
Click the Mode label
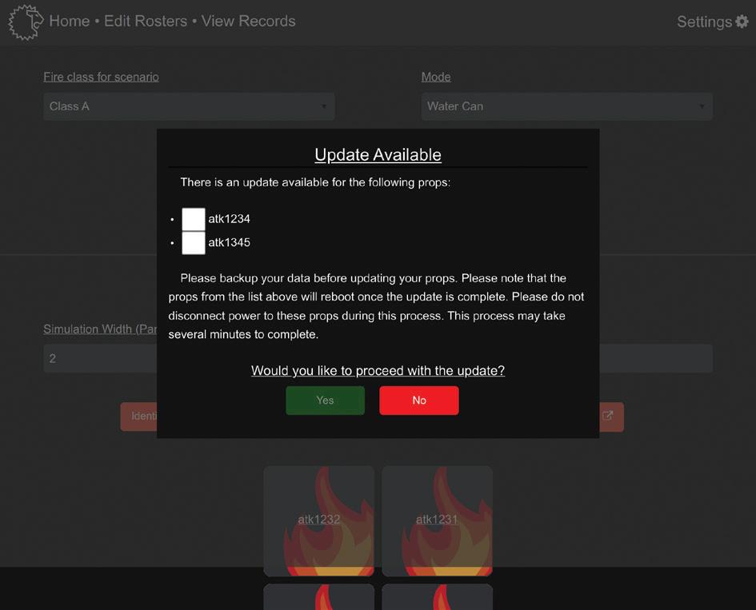(x=436, y=77)
